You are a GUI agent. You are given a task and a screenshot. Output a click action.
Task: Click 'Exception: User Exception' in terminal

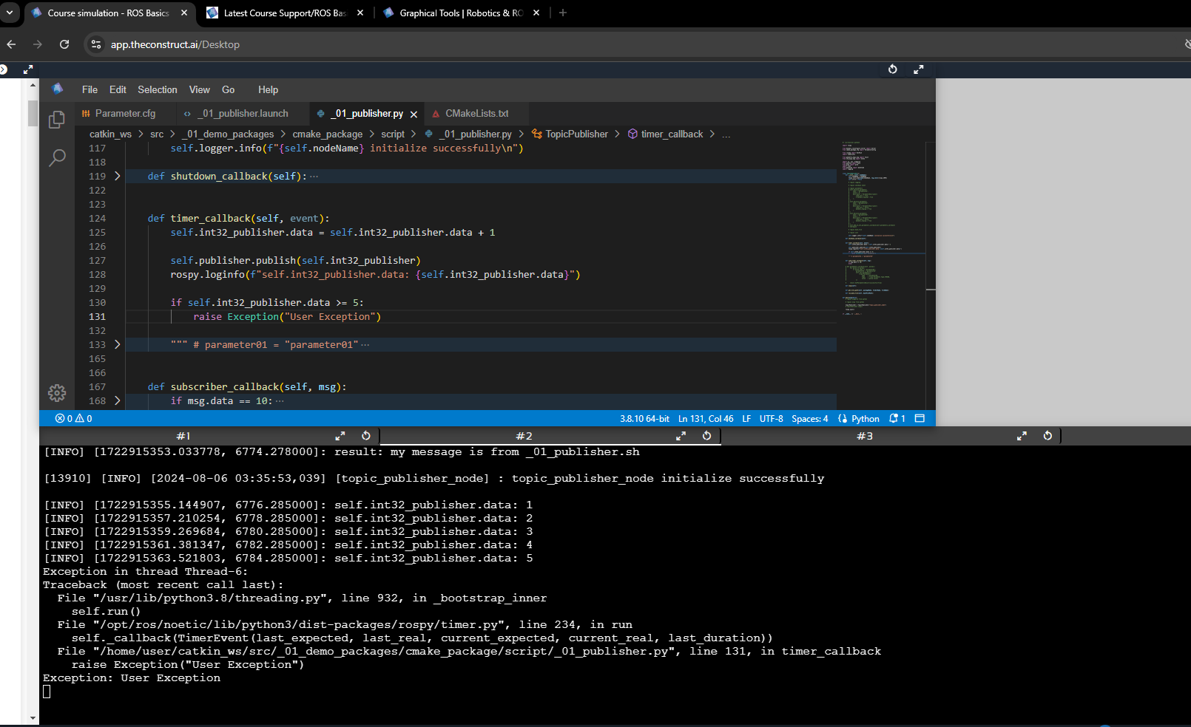click(132, 677)
